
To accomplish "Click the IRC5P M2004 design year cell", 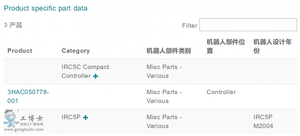I will pos(263,121).
